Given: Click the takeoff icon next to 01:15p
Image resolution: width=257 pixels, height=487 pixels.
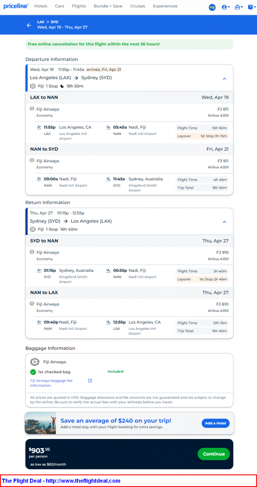Looking at the screenshot, I should [39, 270].
